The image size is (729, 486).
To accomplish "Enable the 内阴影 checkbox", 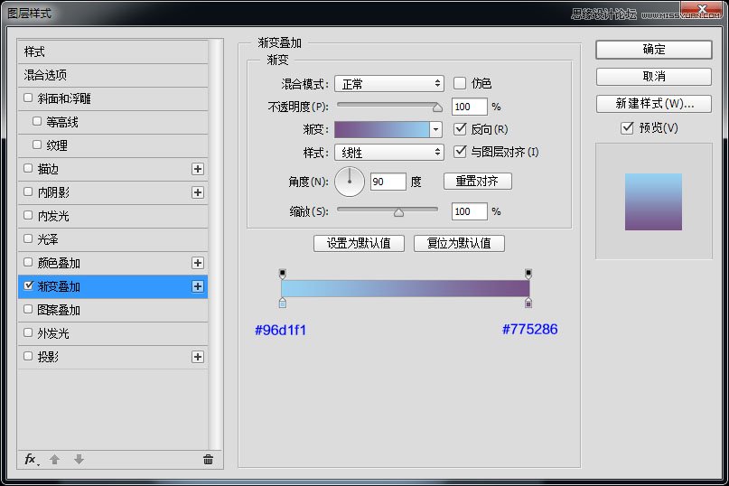I will pos(28,192).
